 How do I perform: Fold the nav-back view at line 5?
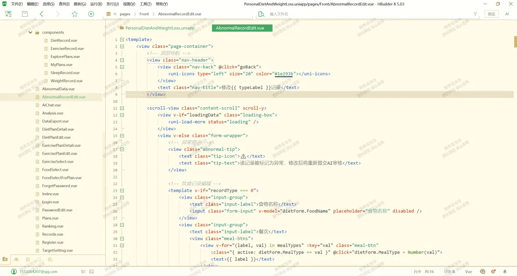pyautogui.click(x=122, y=67)
